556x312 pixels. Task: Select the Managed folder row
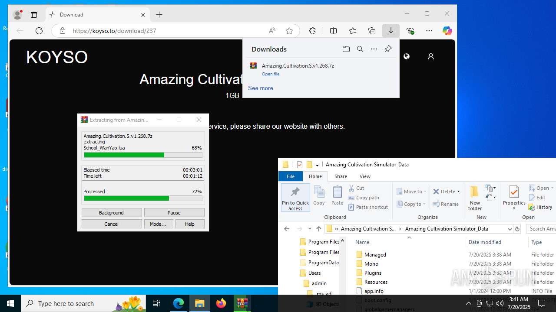click(x=455, y=255)
